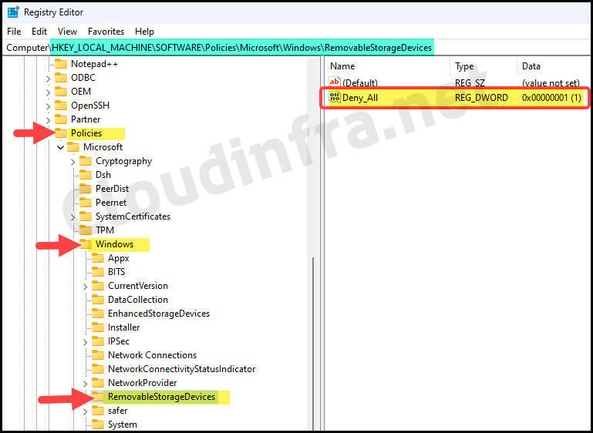Select the Notepad++ folder icon
The width and height of the screenshot is (593, 433).
(x=61, y=64)
